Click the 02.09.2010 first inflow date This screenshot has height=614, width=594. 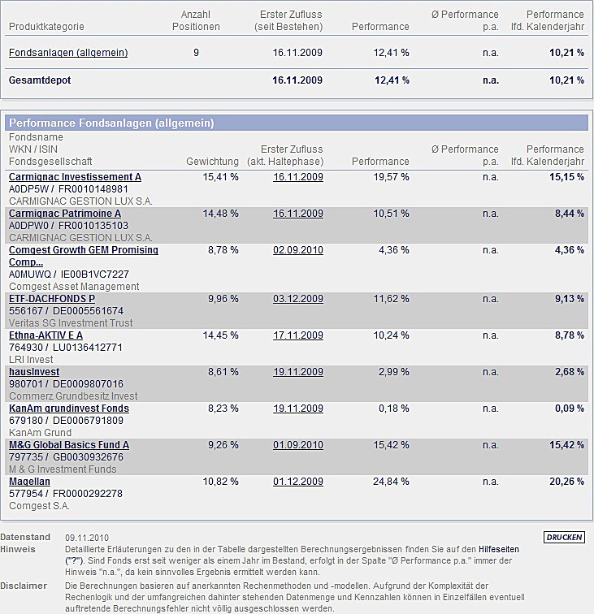pyautogui.click(x=297, y=250)
